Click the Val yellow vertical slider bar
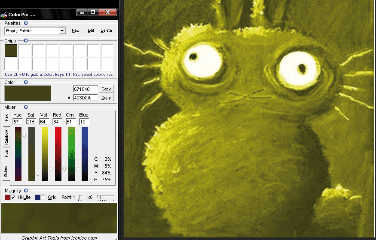Image resolution: width=376 pixels, height=240 pixels. tap(45, 154)
